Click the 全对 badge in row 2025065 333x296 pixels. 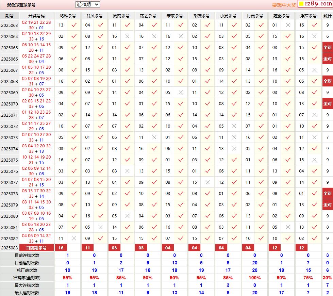(x=328, y=48)
